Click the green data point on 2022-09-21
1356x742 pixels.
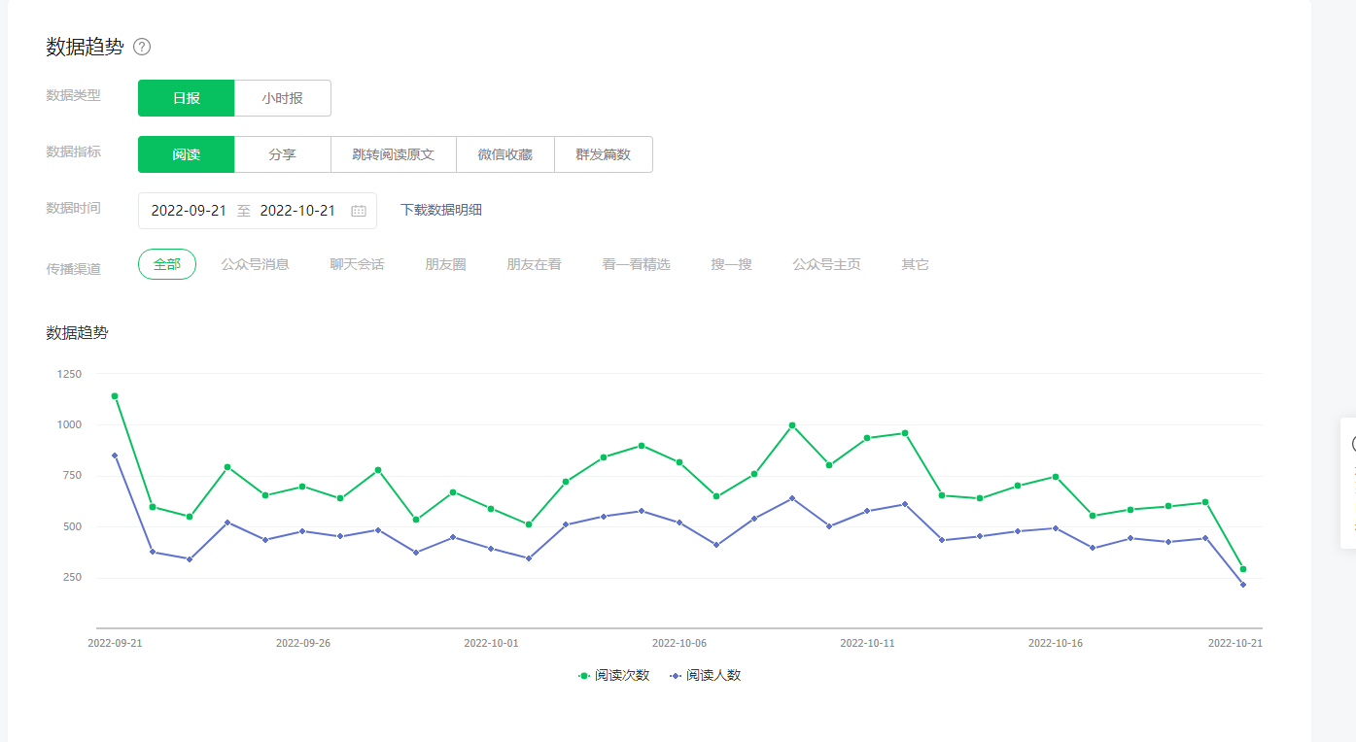pos(115,396)
